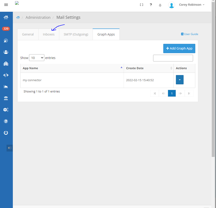Open the area chart reports icon

[6, 86]
